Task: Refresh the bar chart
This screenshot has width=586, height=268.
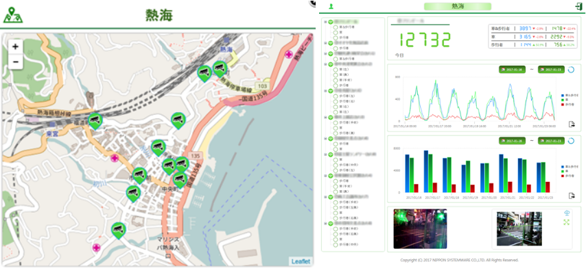Action: click(x=572, y=141)
